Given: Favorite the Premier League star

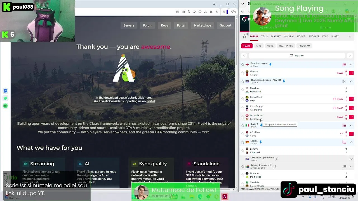Looking at the screenshot, I should click(x=242, y=64).
